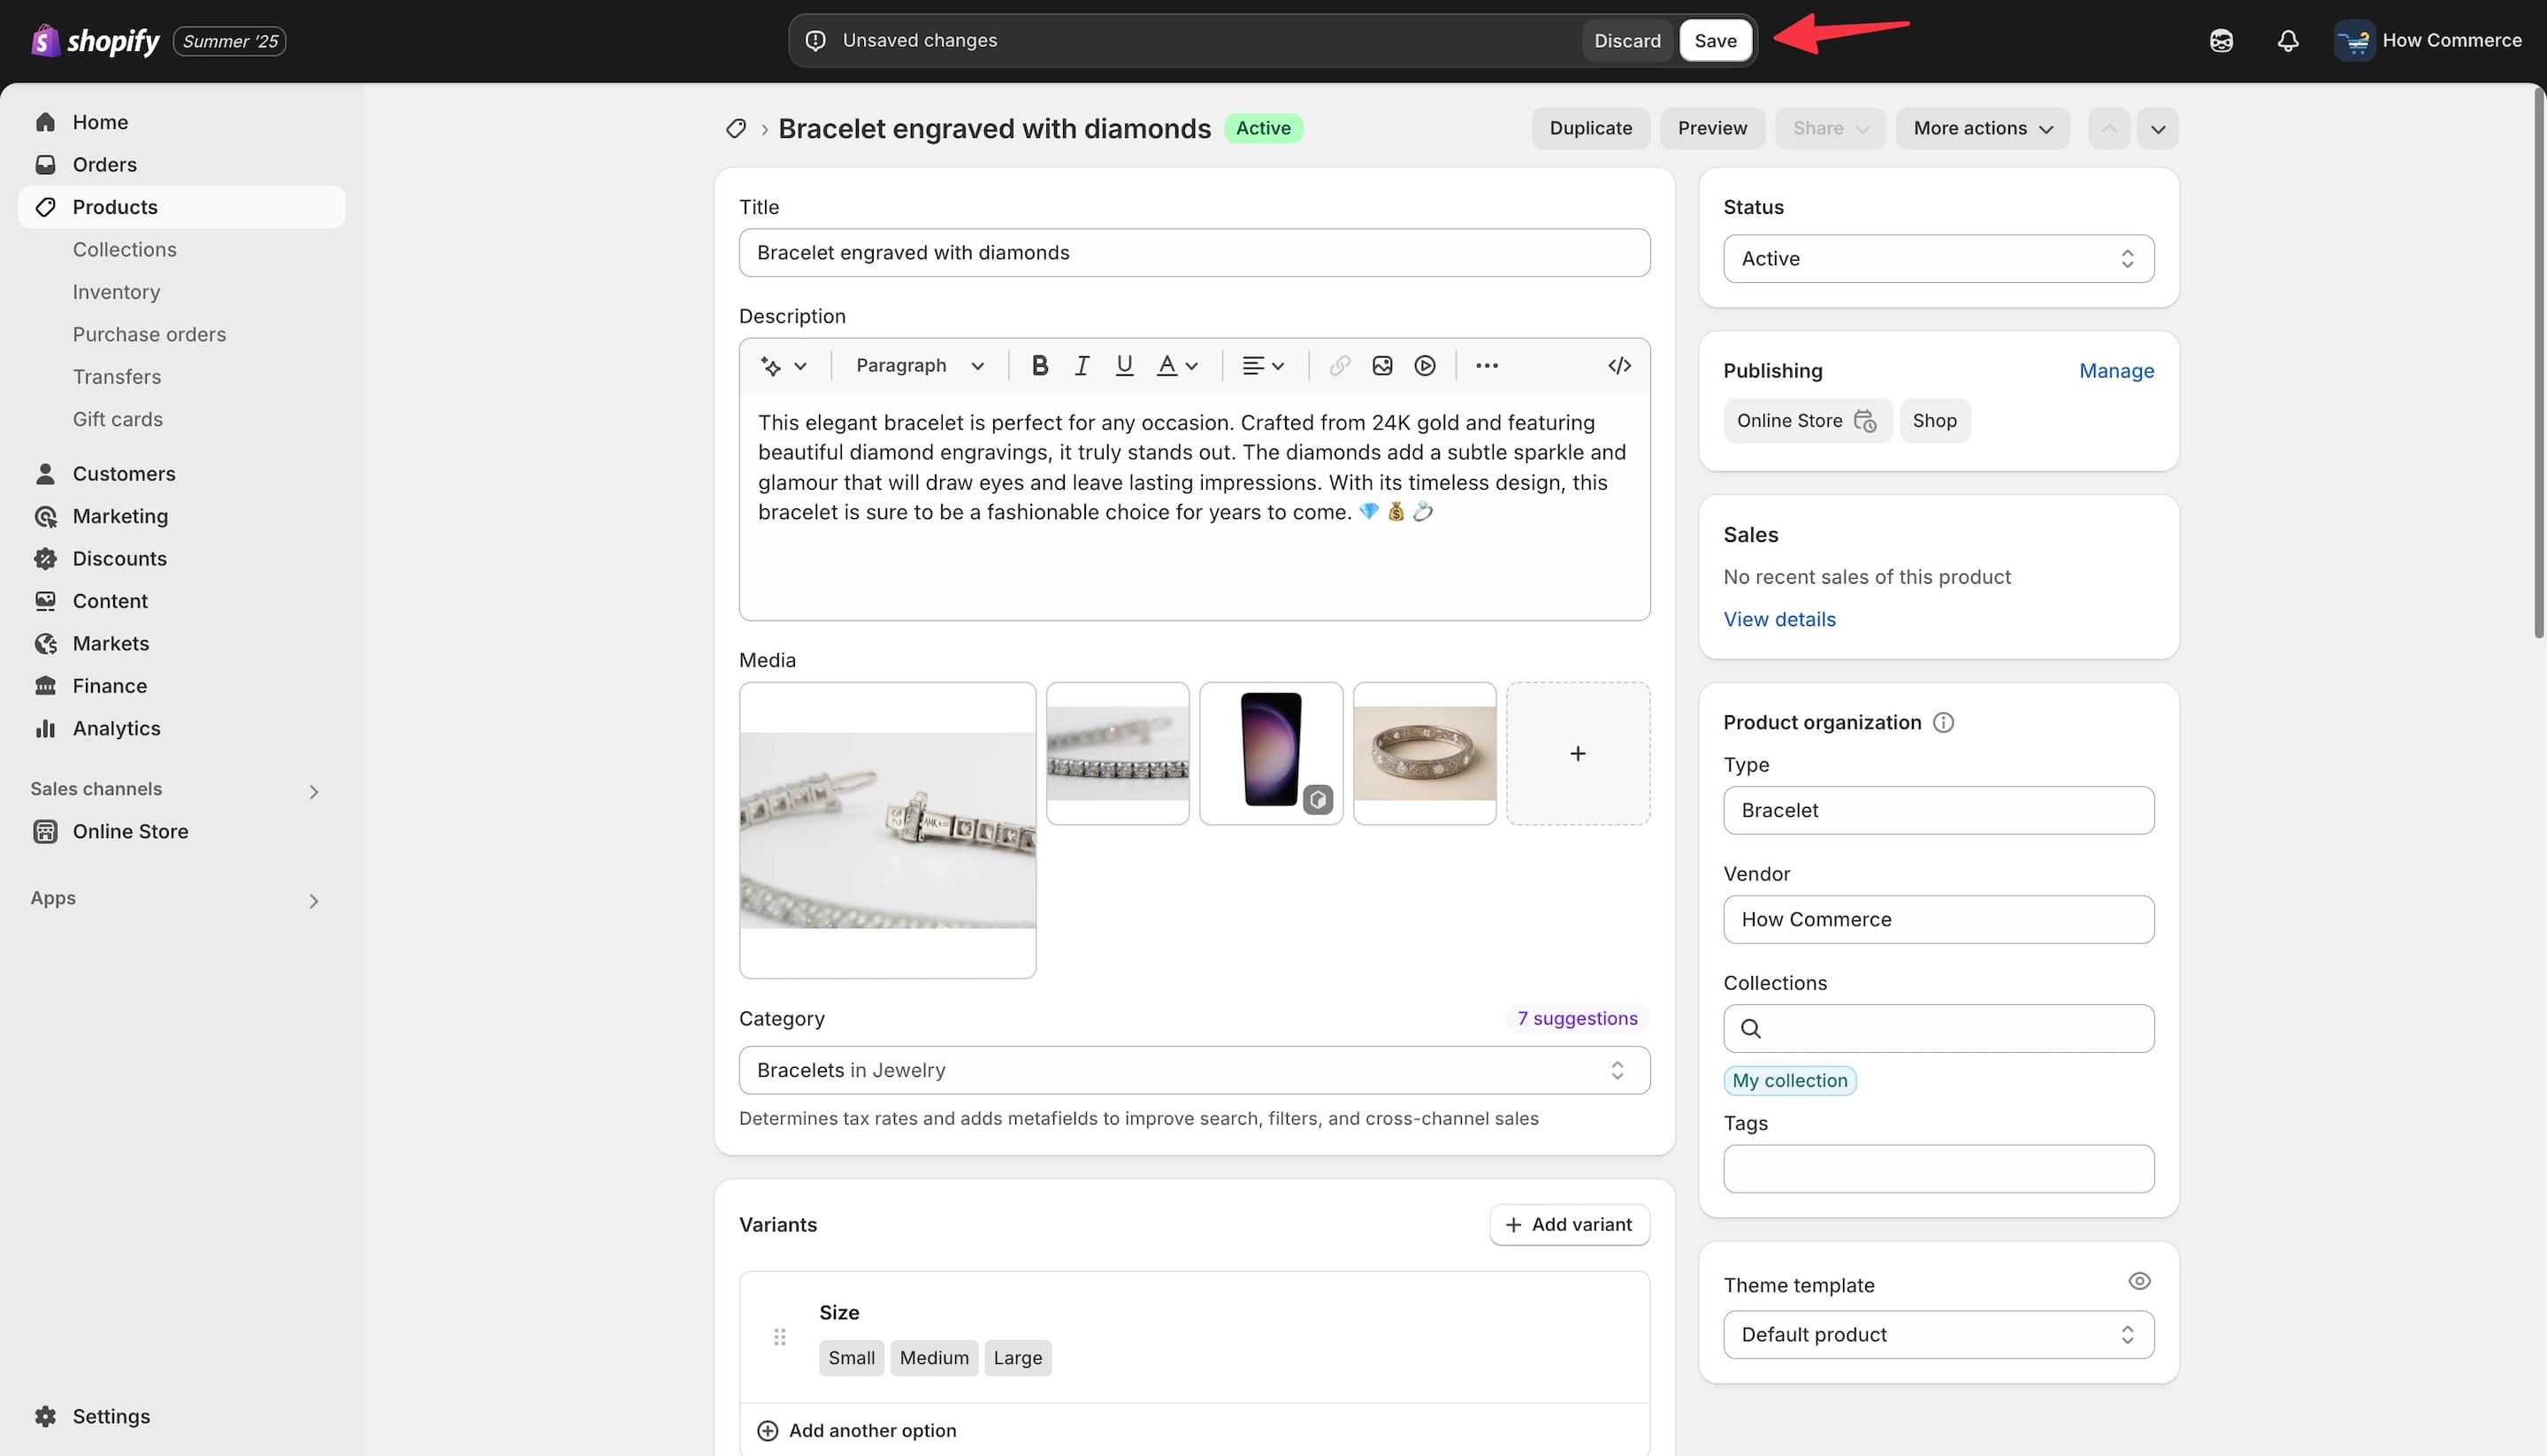Save the unsaved changes

click(1715, 41)
